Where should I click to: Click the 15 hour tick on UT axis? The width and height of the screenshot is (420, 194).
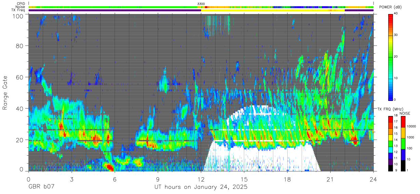pyautogui.click(x=244, y=179)
